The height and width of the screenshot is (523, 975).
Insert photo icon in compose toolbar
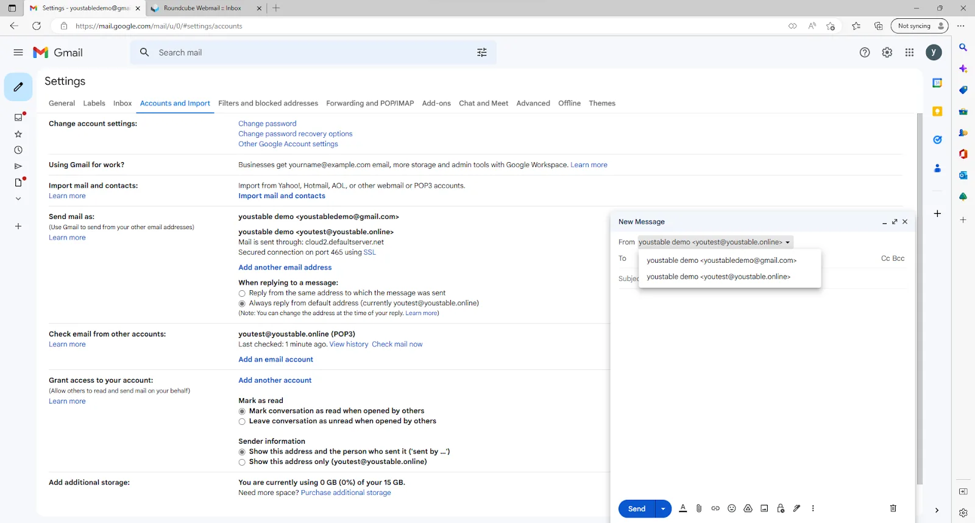click(764, 508)
